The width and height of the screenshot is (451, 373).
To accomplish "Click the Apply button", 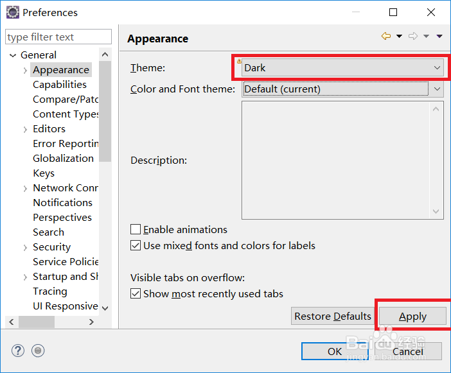I will [412, 316].
